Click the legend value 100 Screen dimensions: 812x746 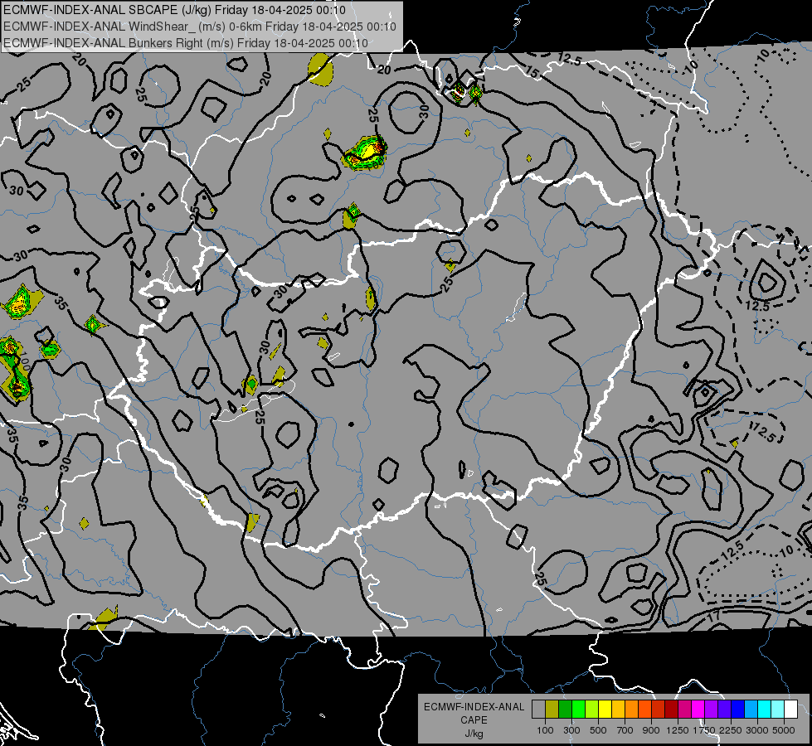pos(545,730)
